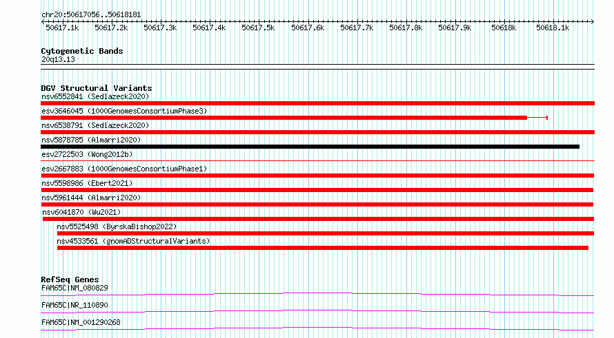Open variant esv2722503 (Wong2012b) label
This screenshot has width=614, height=338.
87,154
